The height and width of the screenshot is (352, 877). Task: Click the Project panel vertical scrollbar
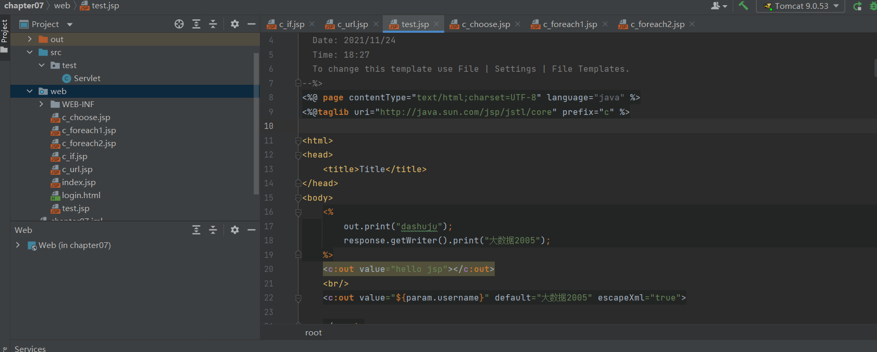[x=256, y=123]
